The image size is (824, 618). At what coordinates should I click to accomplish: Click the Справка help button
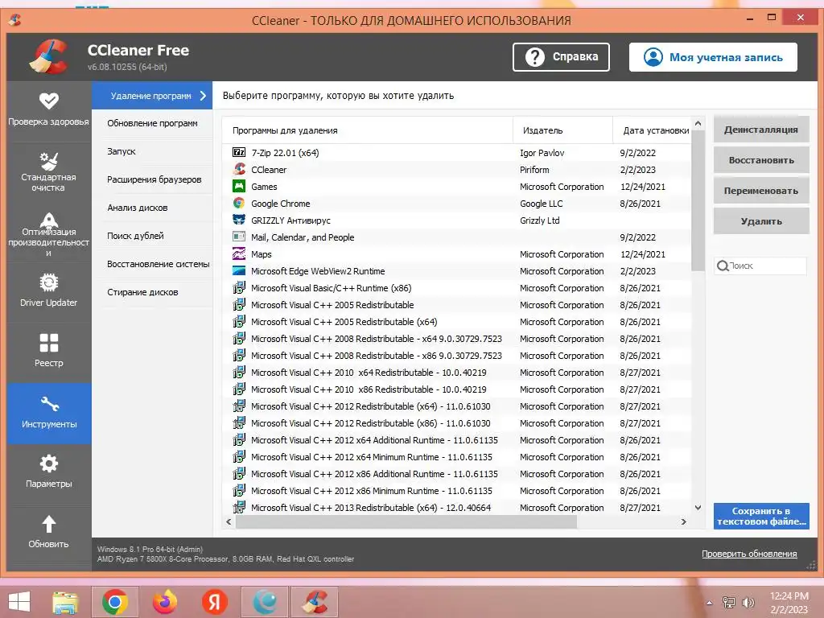pos(561,57)
